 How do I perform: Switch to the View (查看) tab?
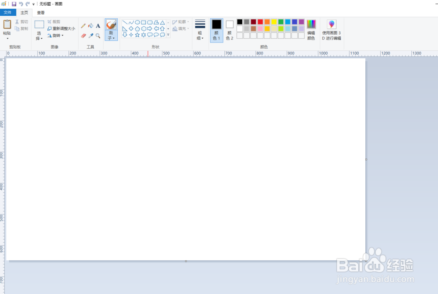41,13
